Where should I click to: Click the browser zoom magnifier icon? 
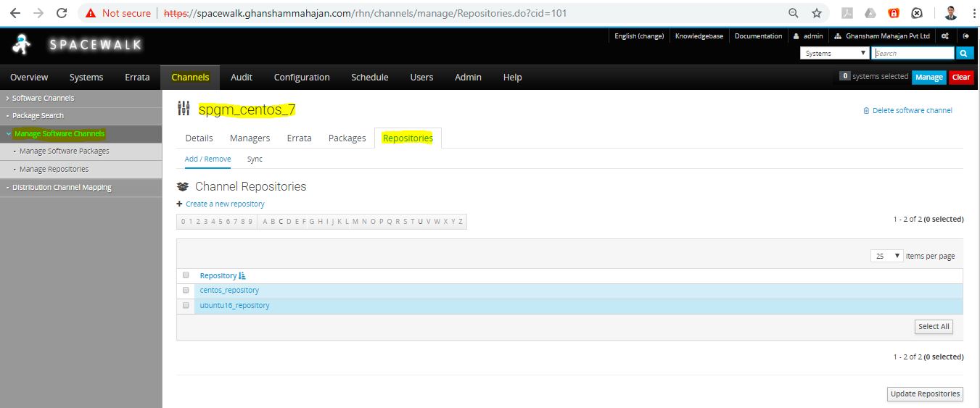[794, 13]
